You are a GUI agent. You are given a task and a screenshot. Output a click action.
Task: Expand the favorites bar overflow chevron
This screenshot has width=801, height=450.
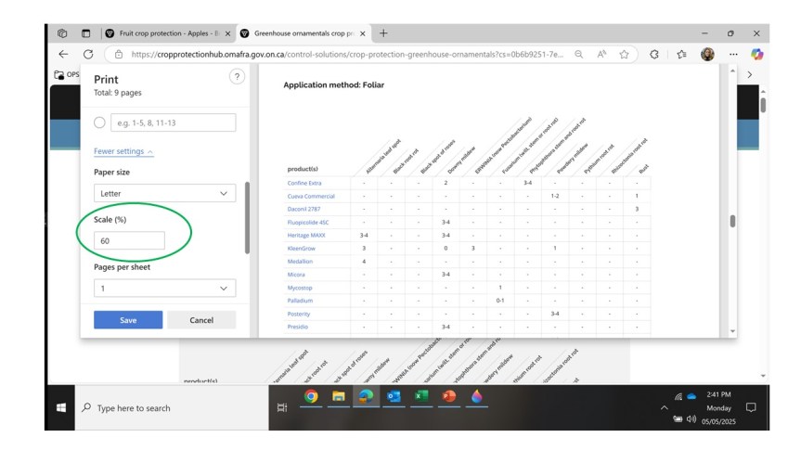point(749,74)
